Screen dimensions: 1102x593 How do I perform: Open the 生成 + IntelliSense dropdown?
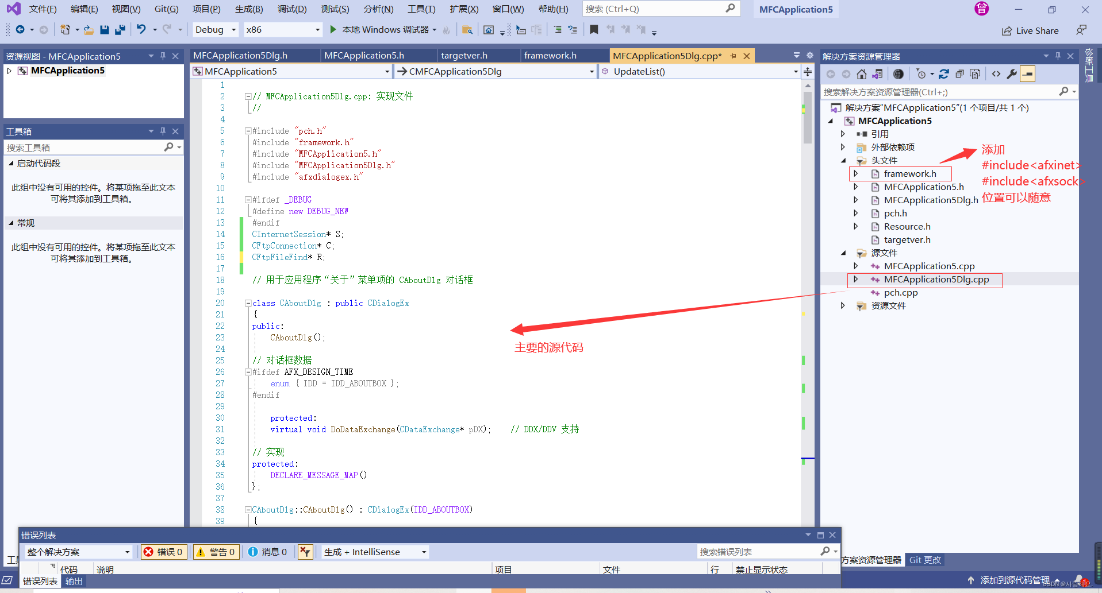[375, 552]
